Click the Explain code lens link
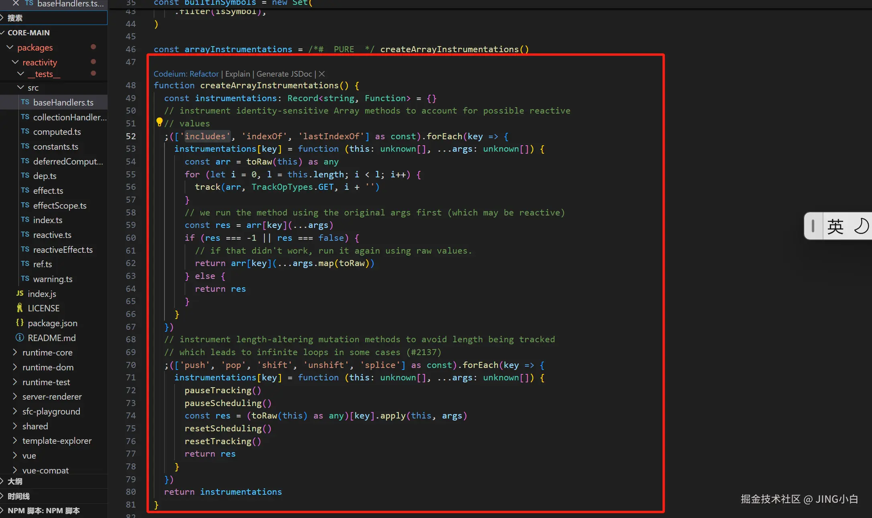 coord(238,74)
